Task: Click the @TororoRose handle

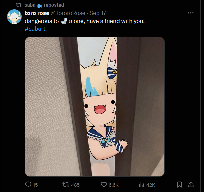Action: point(68,13)
